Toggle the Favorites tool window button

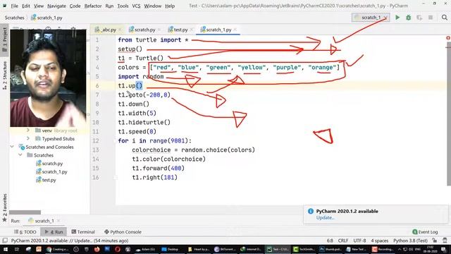point(5,207)
